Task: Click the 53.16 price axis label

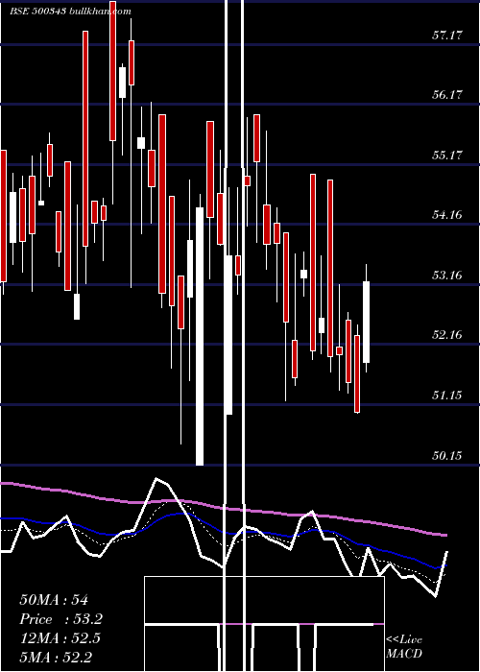Action: coord(447,276)
